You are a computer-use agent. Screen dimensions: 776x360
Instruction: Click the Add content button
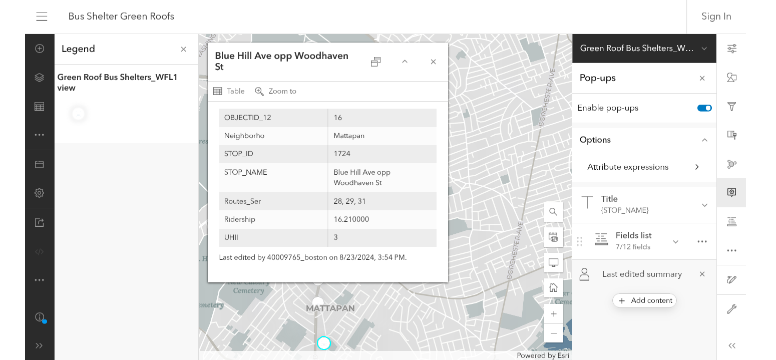(644, 300)
